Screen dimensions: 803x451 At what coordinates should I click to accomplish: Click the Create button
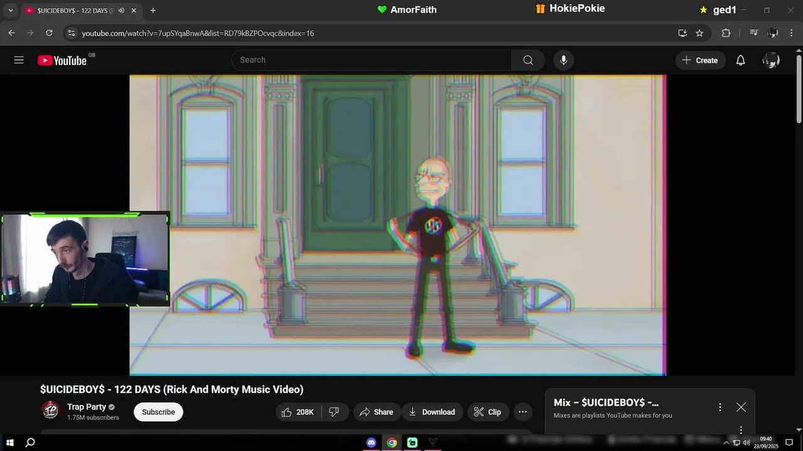(700, 60)
